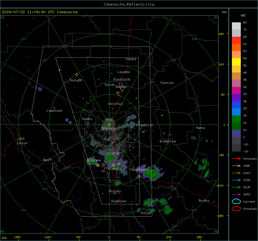The width and height of the screenshot is (258, 241).
Task: Click the dBZ legend heading
Action: point(243,15)
